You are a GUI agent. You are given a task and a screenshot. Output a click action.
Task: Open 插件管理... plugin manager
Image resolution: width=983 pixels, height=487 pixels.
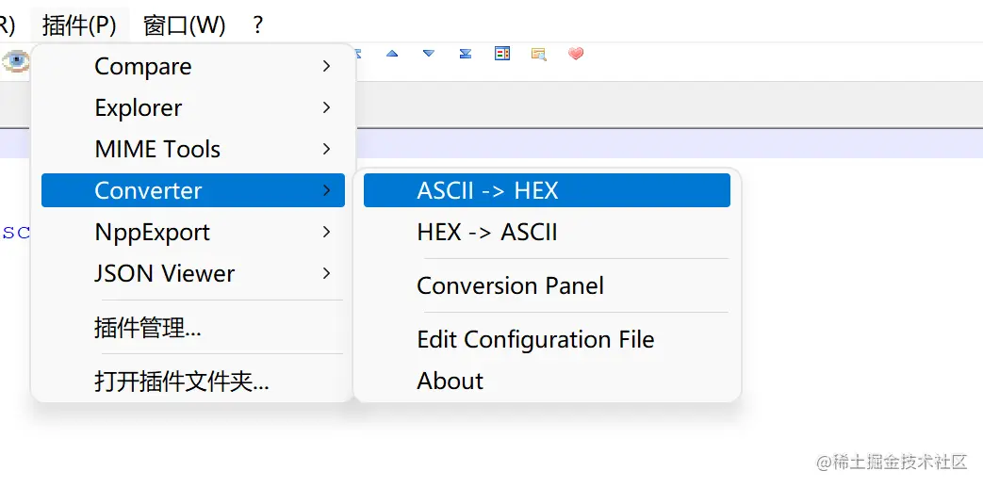(x=148, y=328)
